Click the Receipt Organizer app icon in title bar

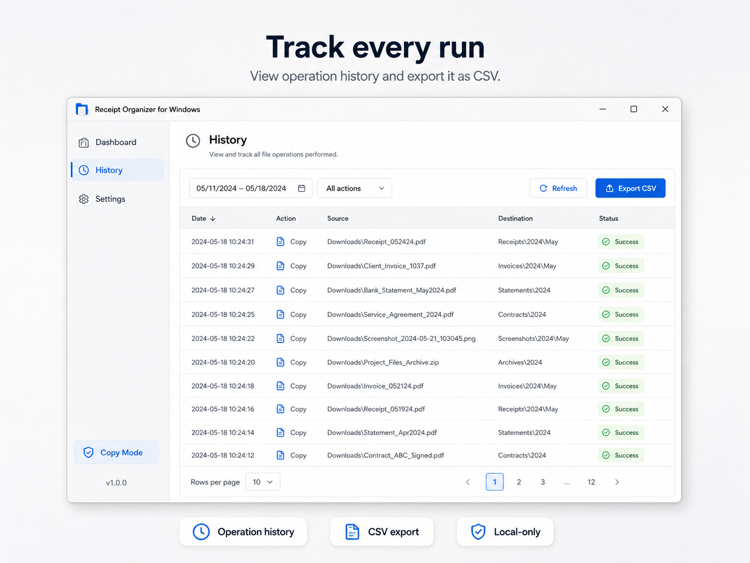tap(82, 109)
